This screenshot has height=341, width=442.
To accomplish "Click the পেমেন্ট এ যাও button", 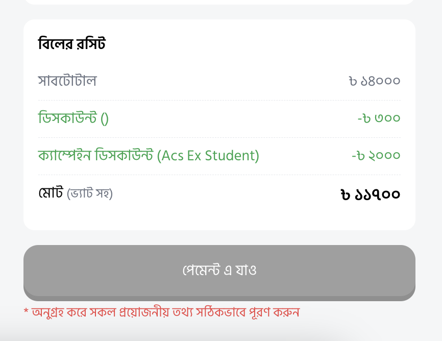I will click(219, 273).
